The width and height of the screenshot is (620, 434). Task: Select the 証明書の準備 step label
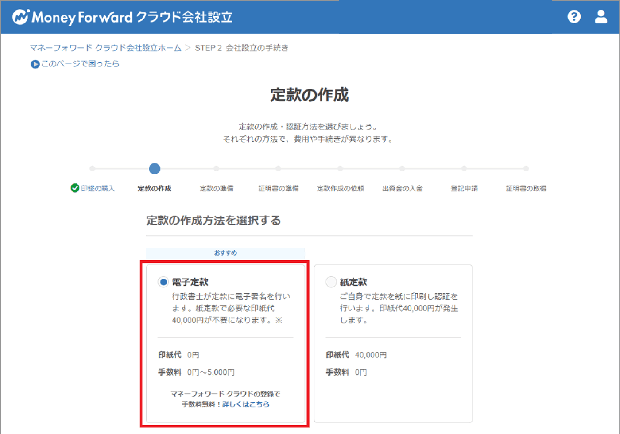tap(279, 188)
